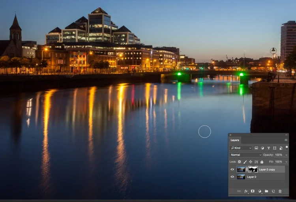Expand the Opacity slider arrow
The width and height of the screenshot is (296, 202).
pos(287,155)
